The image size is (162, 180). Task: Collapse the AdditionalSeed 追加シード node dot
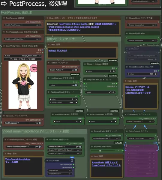pos(49,92)
